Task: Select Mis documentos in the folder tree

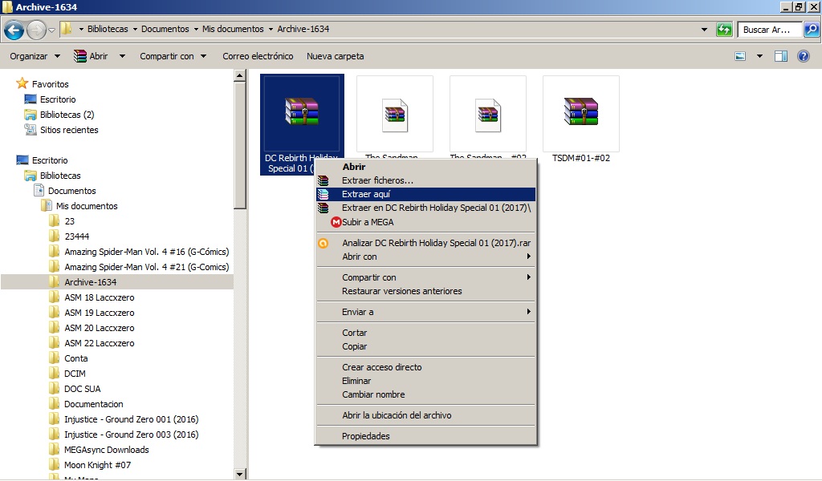Action: 87,206
